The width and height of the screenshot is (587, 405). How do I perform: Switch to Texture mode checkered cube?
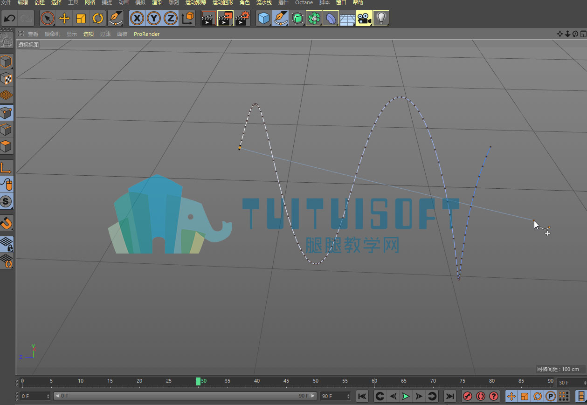click(7, 79)
